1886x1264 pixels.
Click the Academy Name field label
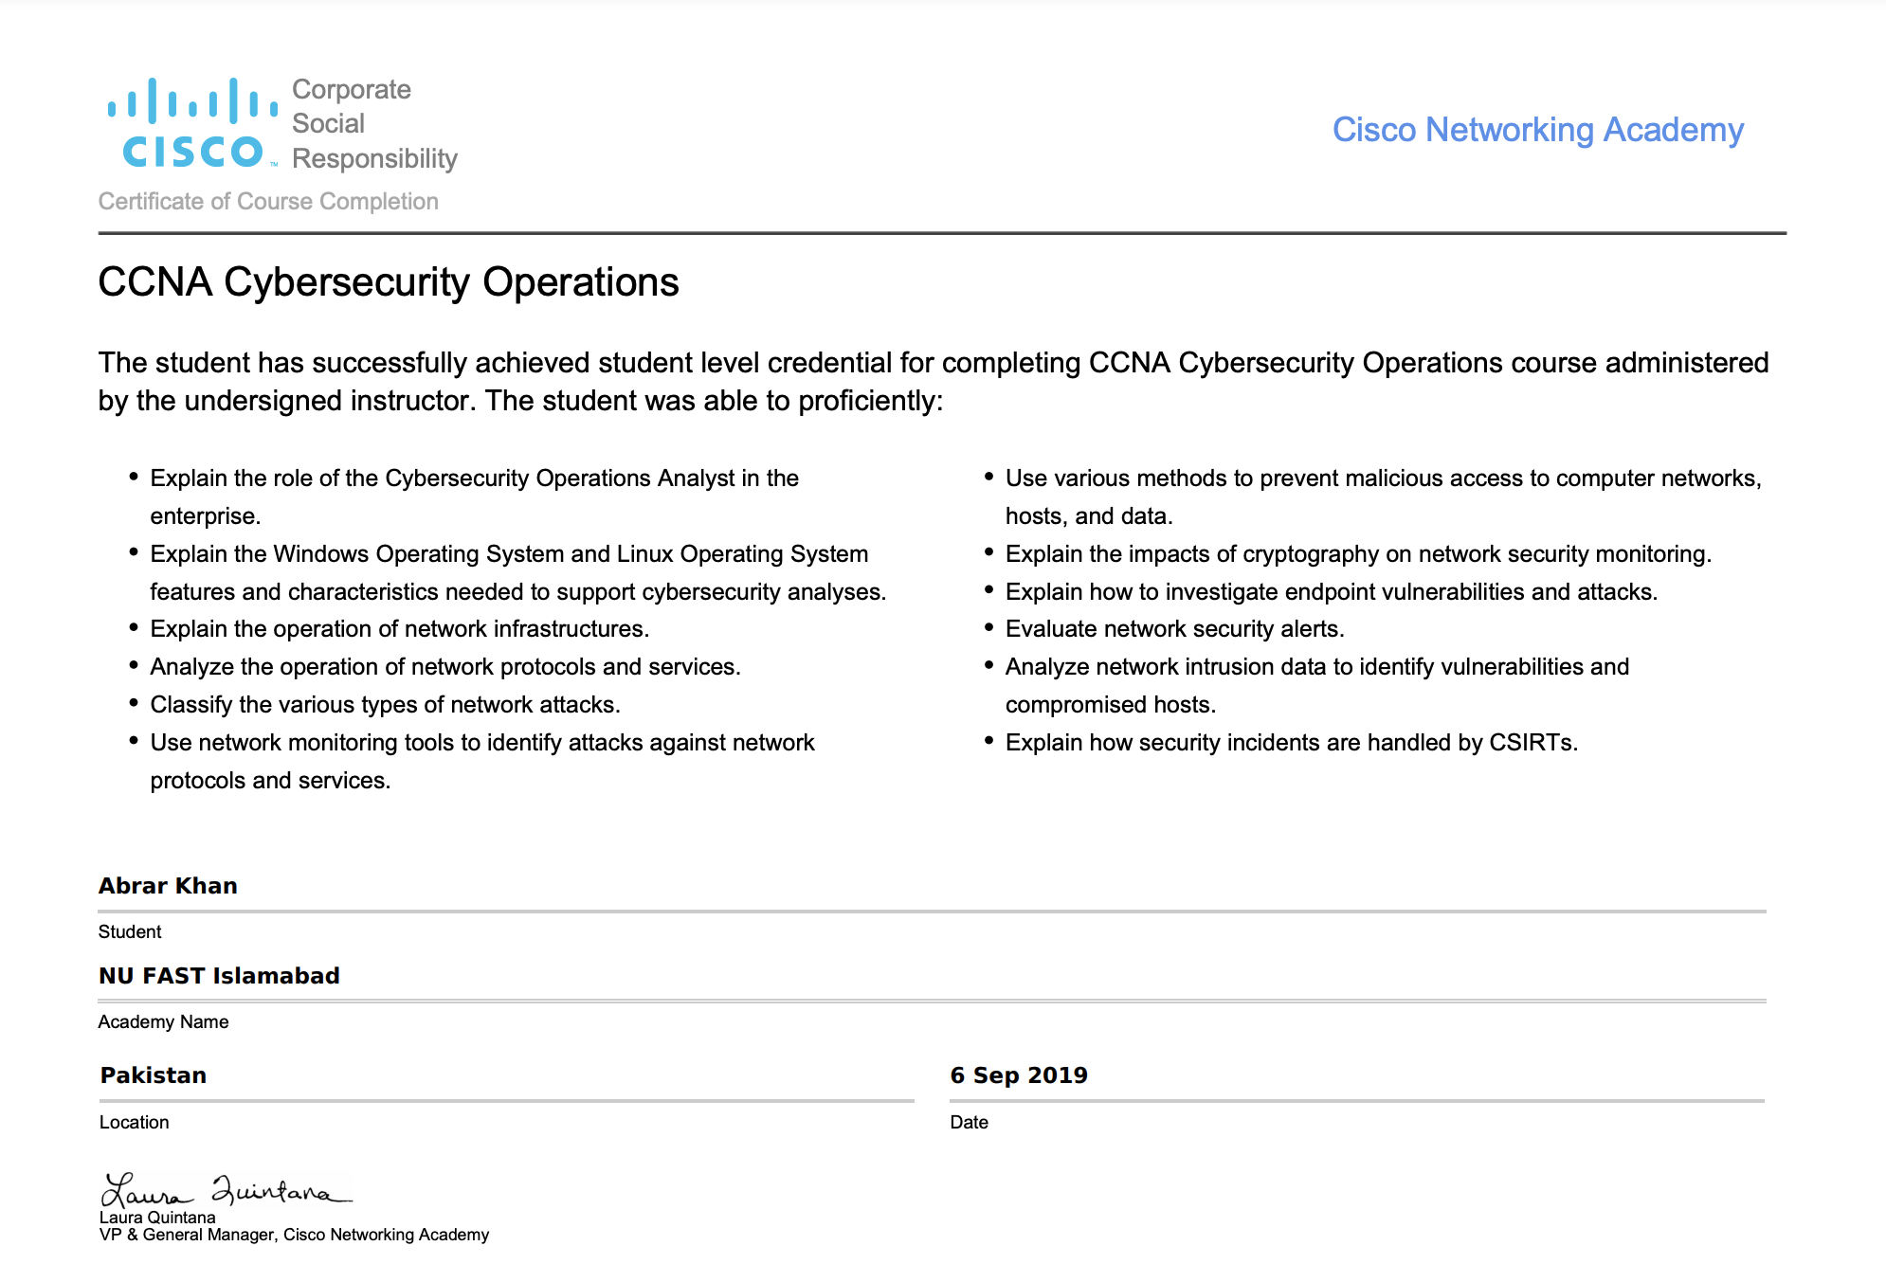pos(163,1022)
